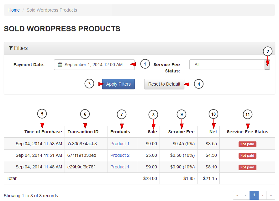Click the Not paid badge for transaction 7c805674acb3

click(x=247, y=144)
